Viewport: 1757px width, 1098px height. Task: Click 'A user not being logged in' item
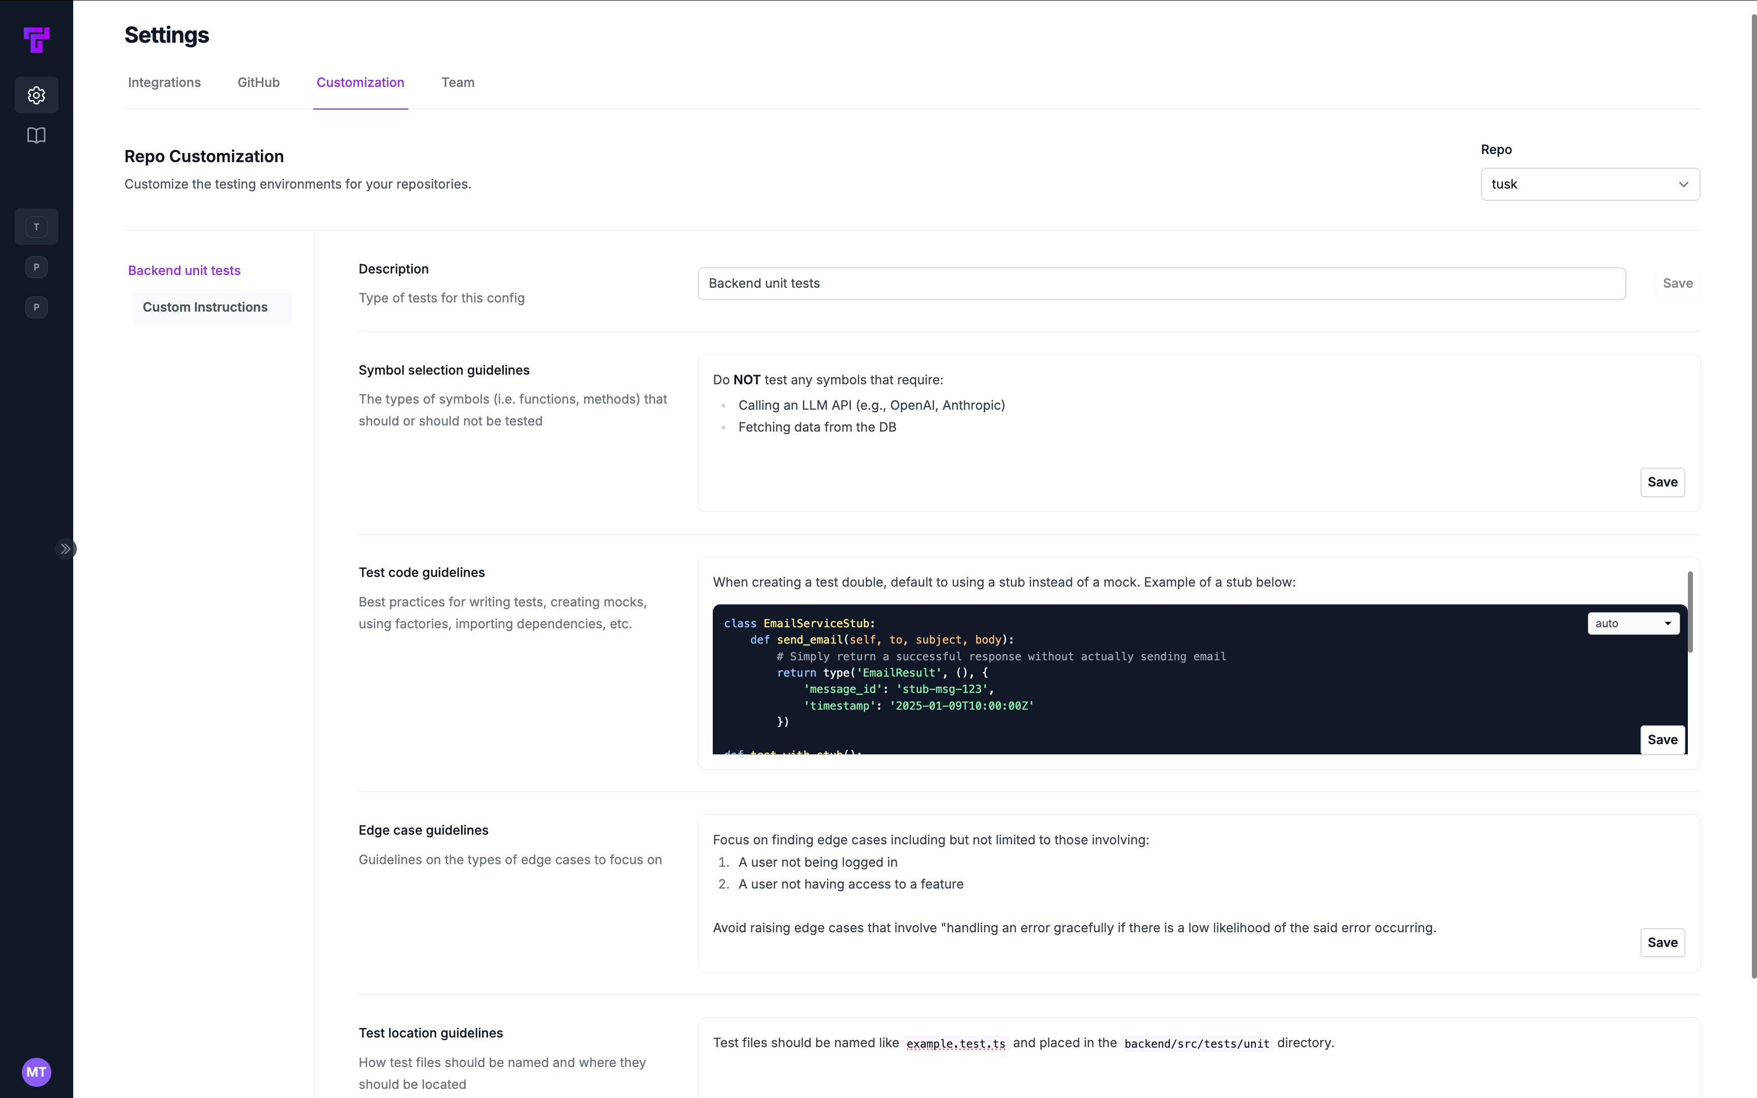[x=817, y=862]
